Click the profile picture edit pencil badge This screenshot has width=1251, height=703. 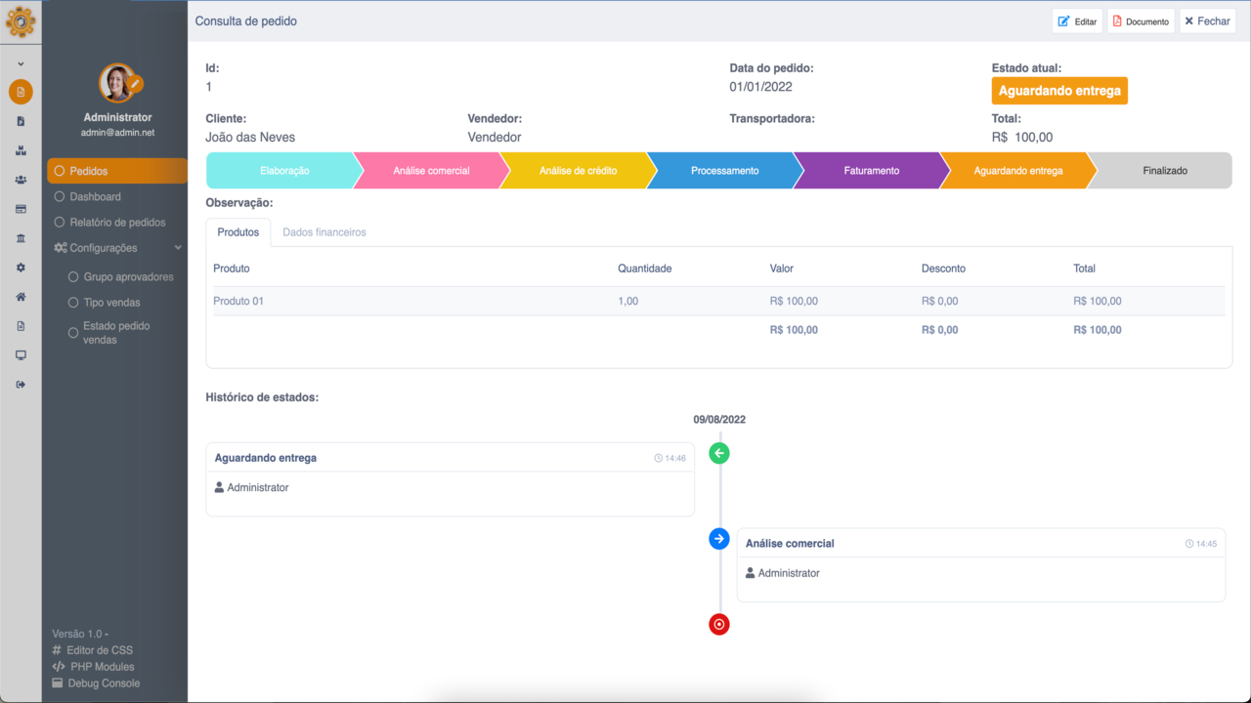click(x=136, y=84)
